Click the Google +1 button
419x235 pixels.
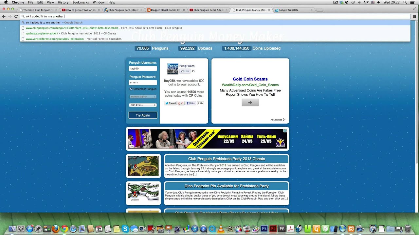181,103
